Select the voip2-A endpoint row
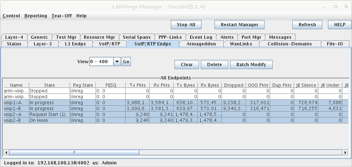 (176, 115)
